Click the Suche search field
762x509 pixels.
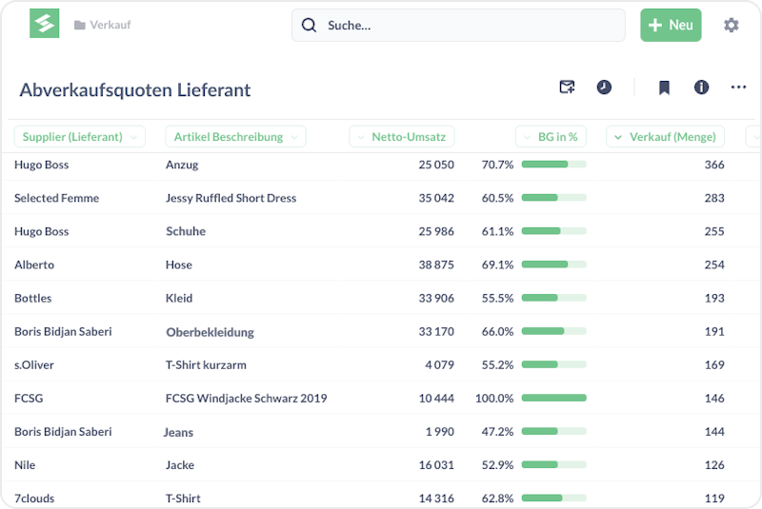[x=458, y=26]
